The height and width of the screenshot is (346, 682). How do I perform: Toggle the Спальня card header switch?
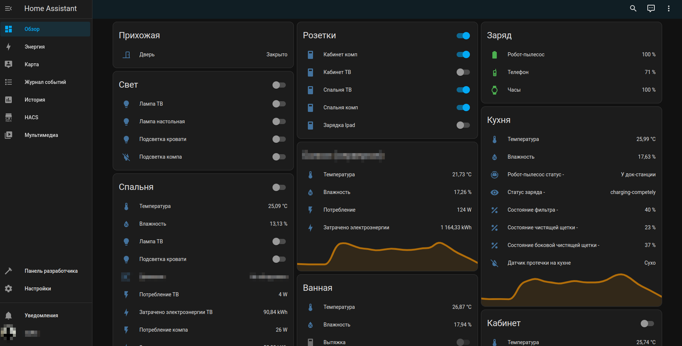click(x=279, y=187)
